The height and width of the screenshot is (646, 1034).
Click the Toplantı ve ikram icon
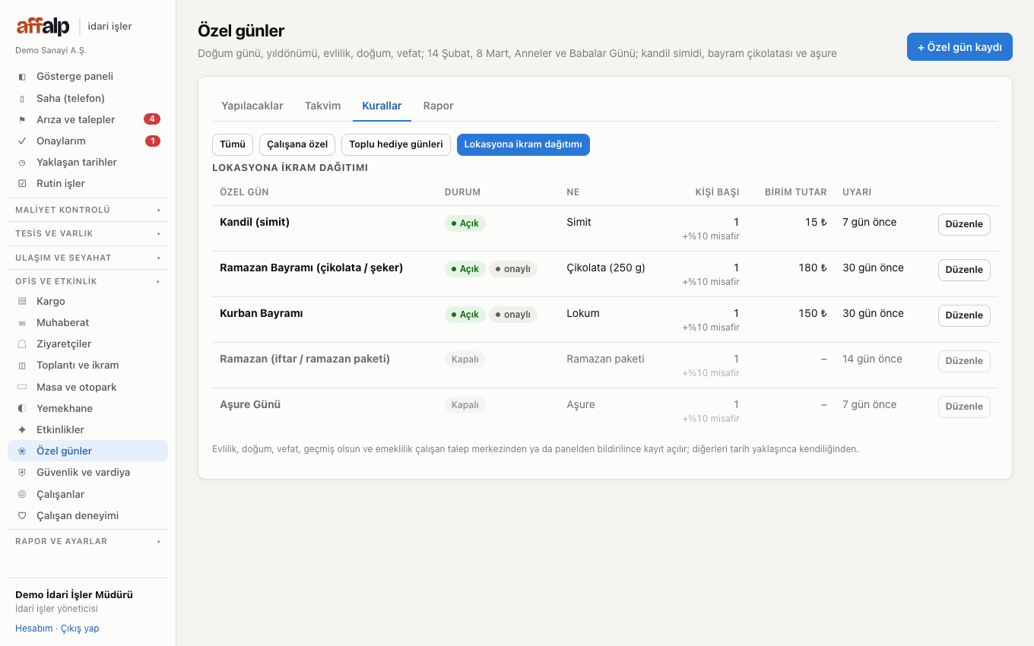[x=22, y=366]
